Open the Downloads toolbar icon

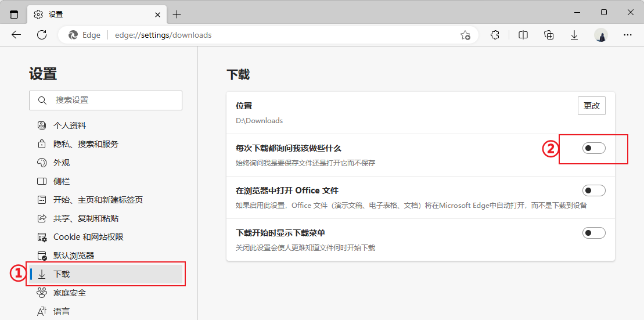tap(574, 35)
